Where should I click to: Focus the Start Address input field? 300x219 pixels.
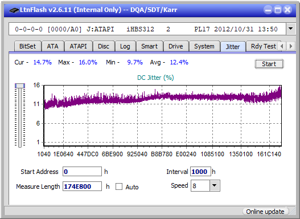[82, 172]
